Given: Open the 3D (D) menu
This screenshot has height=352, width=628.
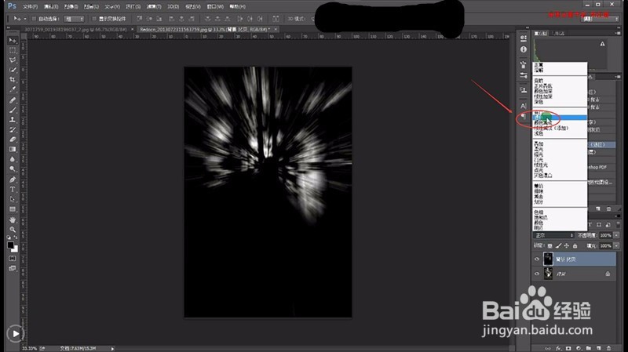Looking at the screenshot, I should click(173, 7).
